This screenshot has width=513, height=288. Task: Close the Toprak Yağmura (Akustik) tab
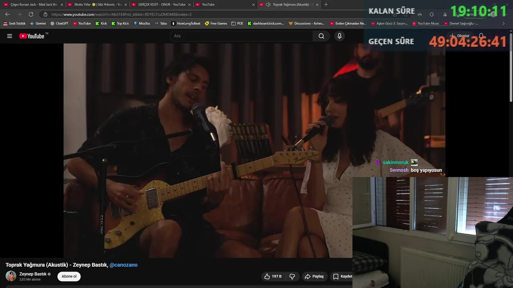pos(317,4)
